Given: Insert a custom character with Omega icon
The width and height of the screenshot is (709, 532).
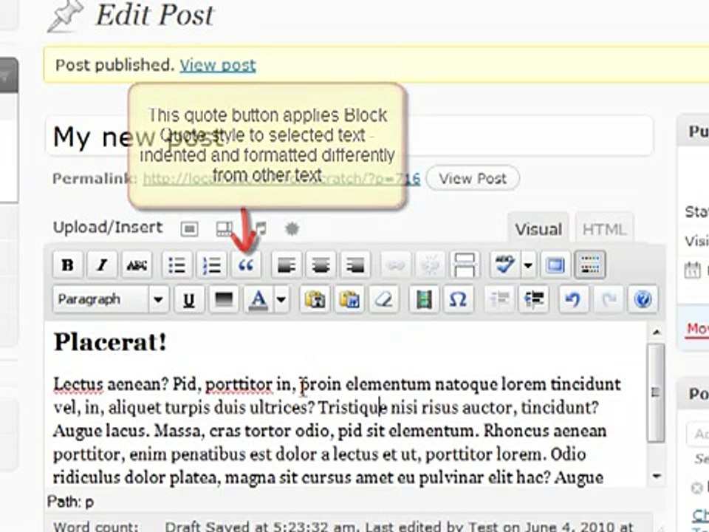Looking at the screenshot, I should tap(458, 299).
